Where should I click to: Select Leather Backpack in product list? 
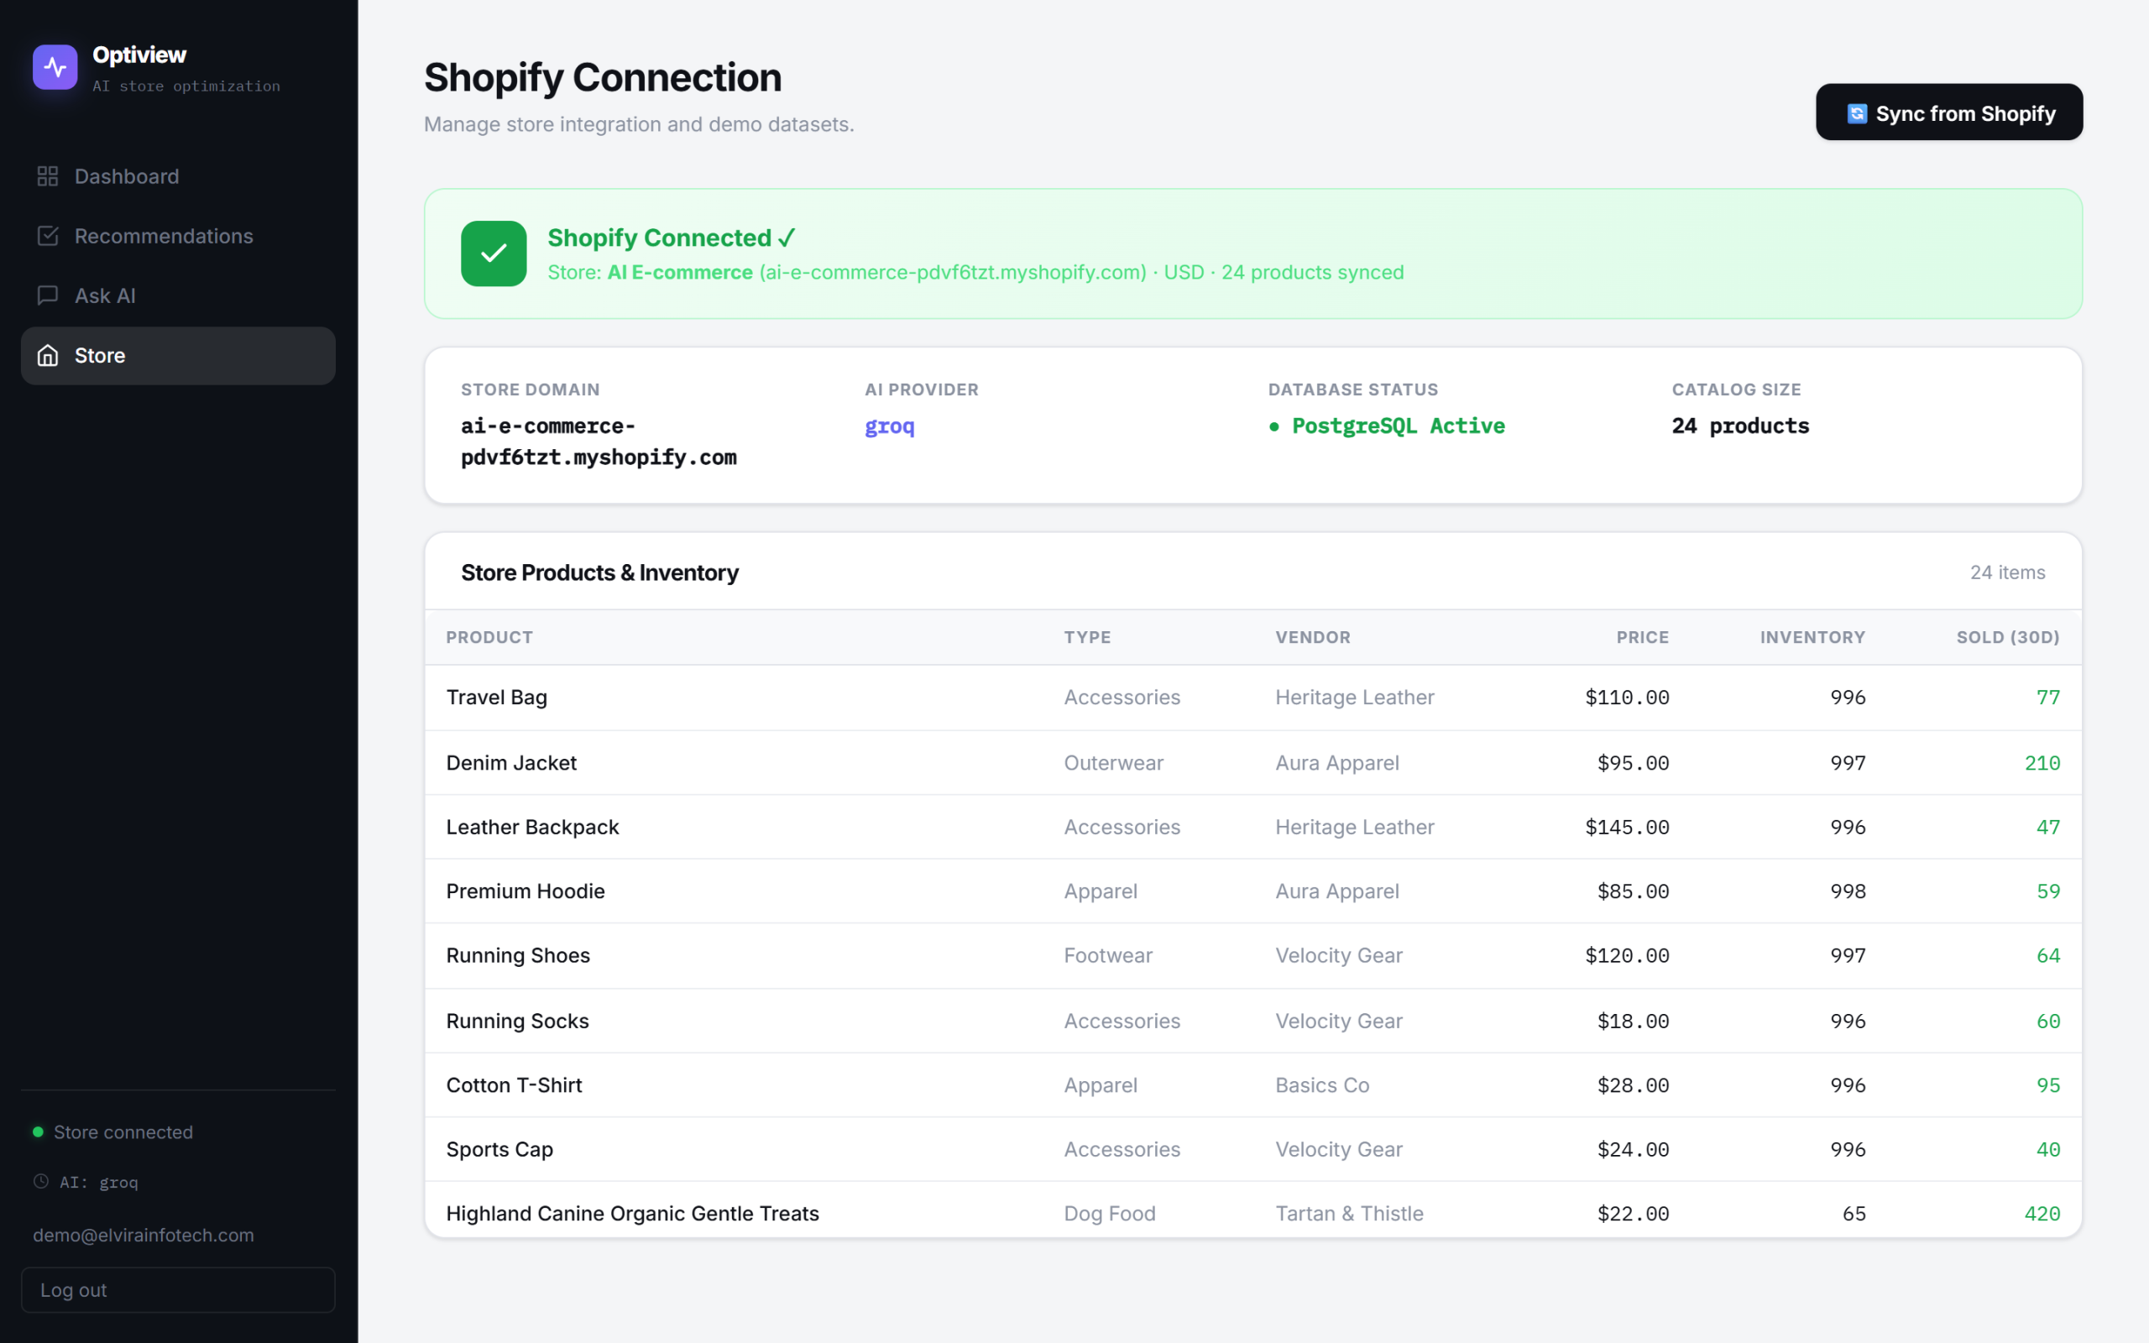pyautogui.click(x=533, y=827)
